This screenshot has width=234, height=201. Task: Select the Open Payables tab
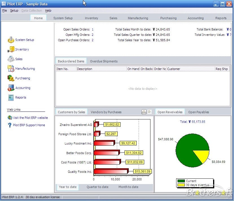click(198, 112)
